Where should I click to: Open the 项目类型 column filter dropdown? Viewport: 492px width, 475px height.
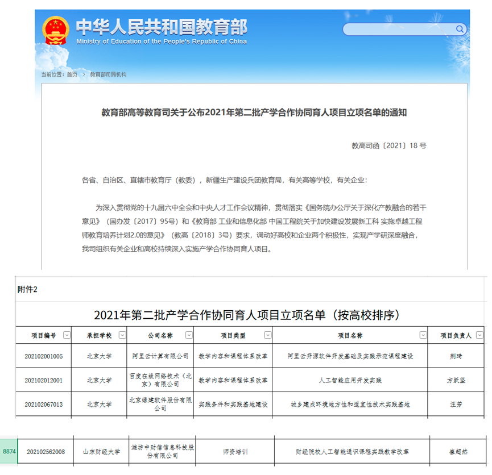tap(268, 335)
